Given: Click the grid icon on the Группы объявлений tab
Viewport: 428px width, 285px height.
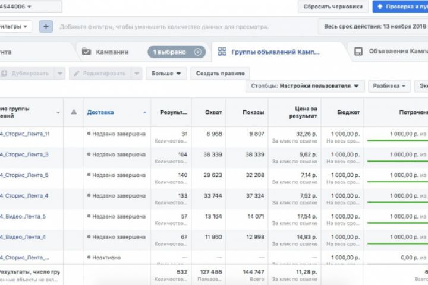Looking at the screenshot, I should (x=222, y=52).
